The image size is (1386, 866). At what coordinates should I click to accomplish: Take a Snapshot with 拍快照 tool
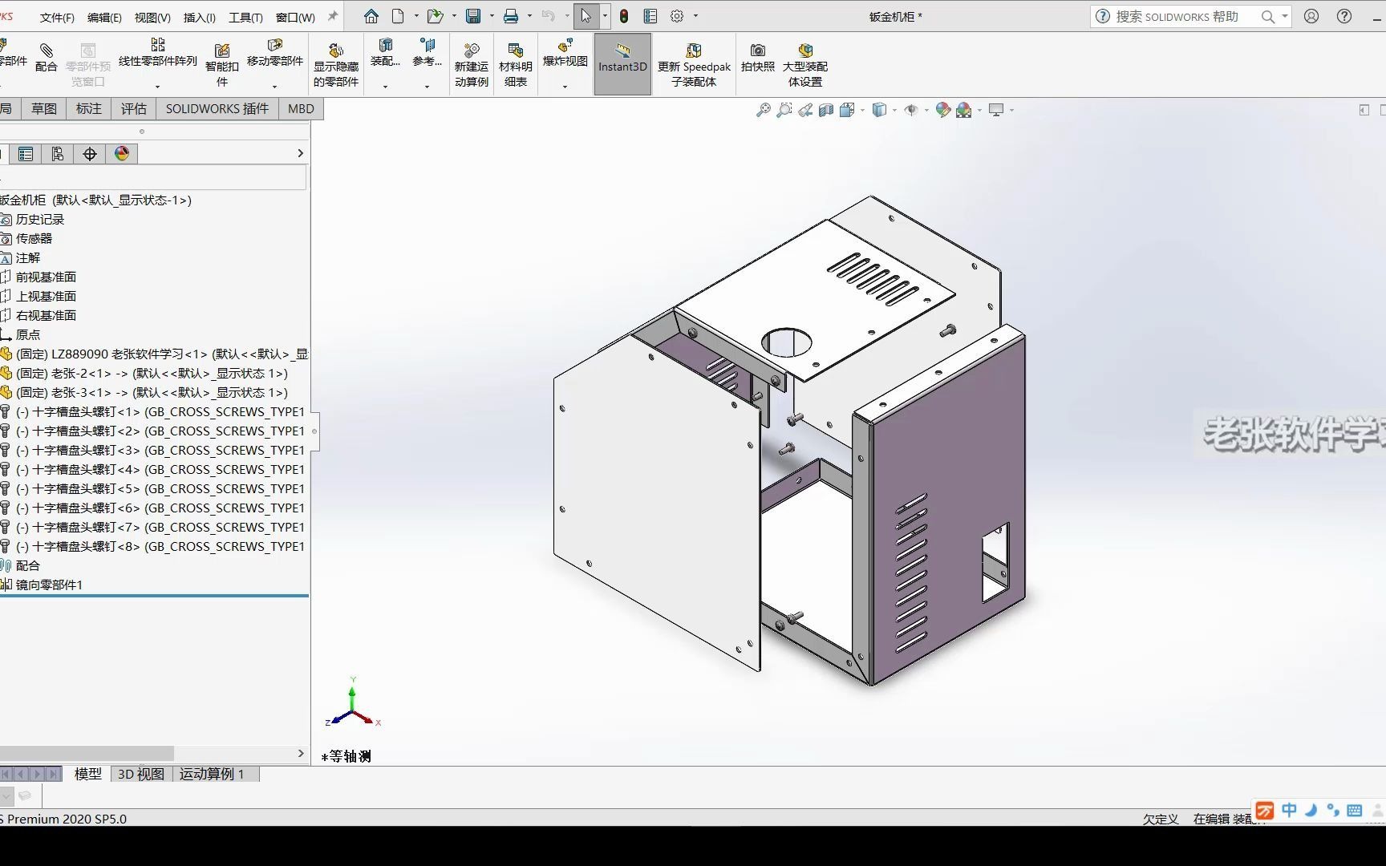click(x=756, y=64)
